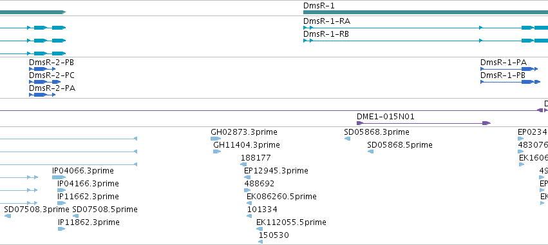The width and height of the screenshot is (548, 245).
Task: Click the DmsR-1-RB transcript label
Action: pyautogui.click(x=326, y=34)
